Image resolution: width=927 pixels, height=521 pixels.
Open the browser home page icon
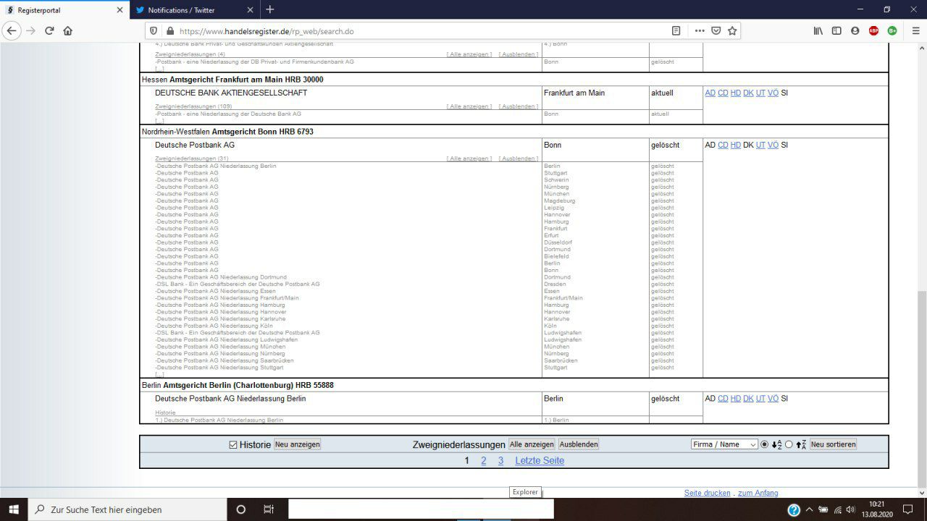tap(67, 31)
